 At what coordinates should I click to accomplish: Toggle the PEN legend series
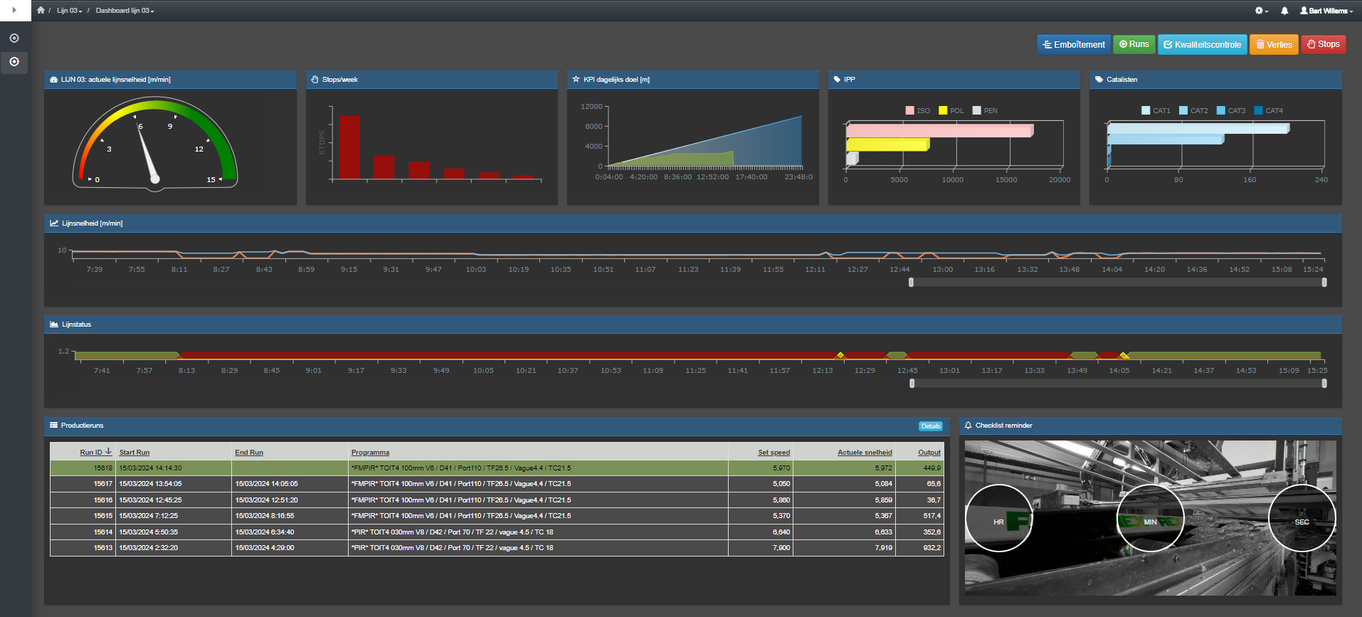tap(986, 110)
